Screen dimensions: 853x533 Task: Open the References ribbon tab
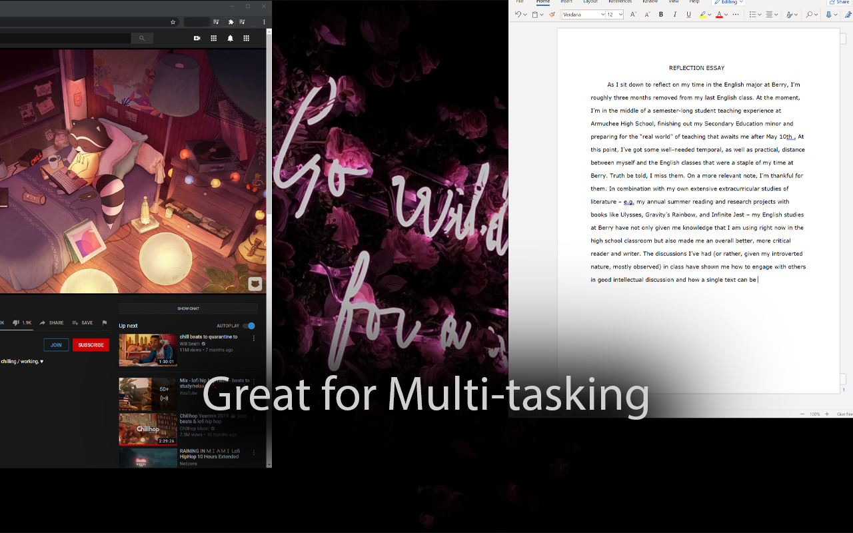[620, 2]
